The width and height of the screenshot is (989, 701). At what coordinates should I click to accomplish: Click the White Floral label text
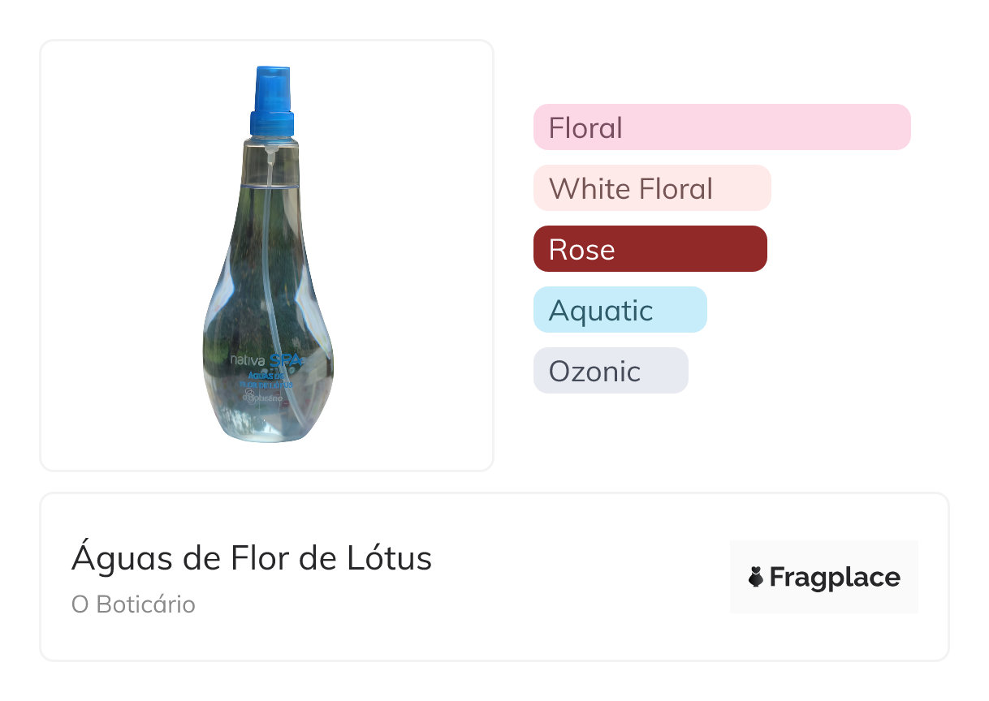631,189
